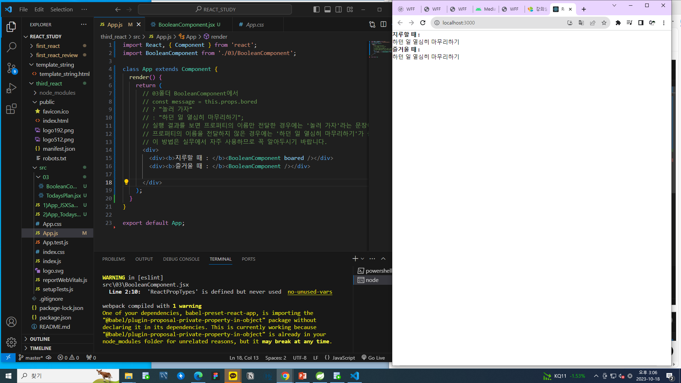This screenshot has height=383, width=681.
Task: Maximize the terminal panel with chevron
Action: tap(383, 259)
